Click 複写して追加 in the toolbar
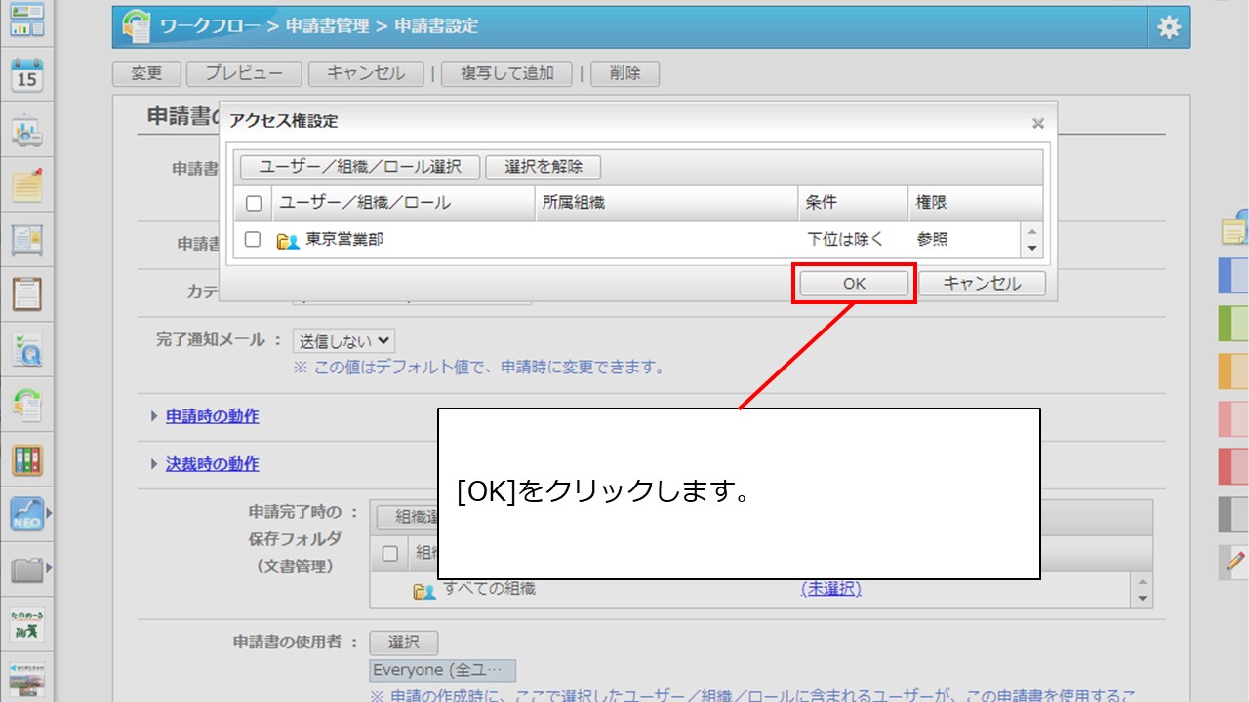1249x702 pixels. tap(506, 73)
